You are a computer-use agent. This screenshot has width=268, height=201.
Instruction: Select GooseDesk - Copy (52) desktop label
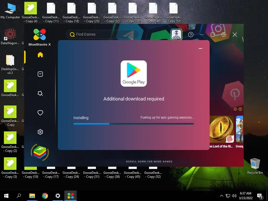coord(153,175)
